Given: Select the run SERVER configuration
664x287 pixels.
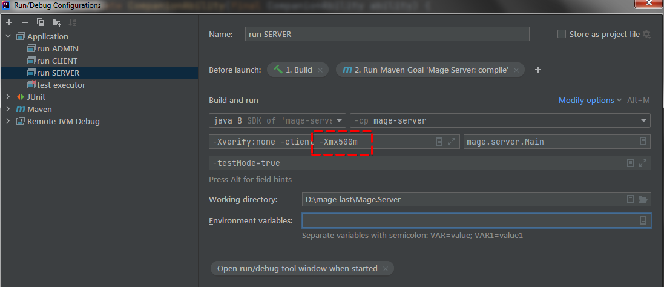Looking at the screenshot, I should 99,73.
